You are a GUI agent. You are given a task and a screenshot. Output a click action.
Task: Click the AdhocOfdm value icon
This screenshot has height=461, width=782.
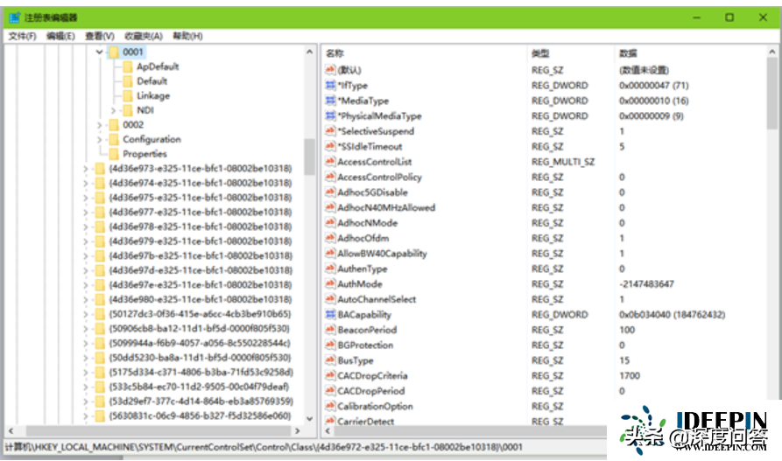coord(330,238)
